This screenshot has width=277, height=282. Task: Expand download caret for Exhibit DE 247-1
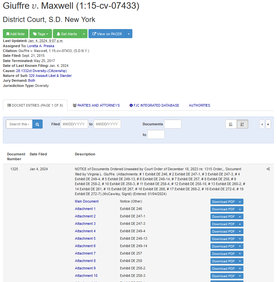point(240,216)
